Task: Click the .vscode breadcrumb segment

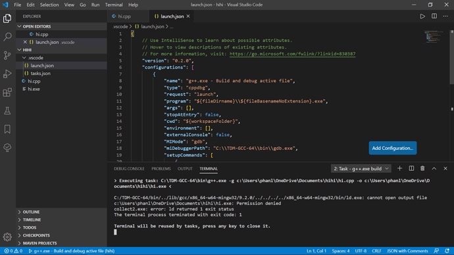Action: (x=120, y=26)
